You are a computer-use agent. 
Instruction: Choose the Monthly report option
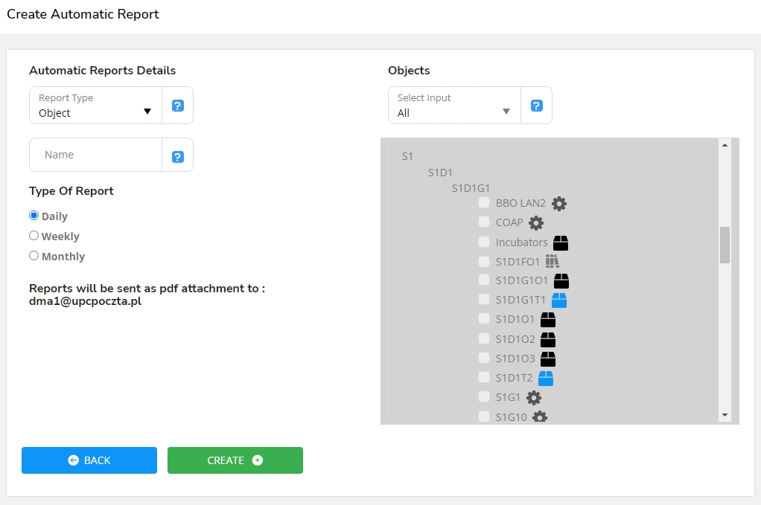[x=34, y=256]
